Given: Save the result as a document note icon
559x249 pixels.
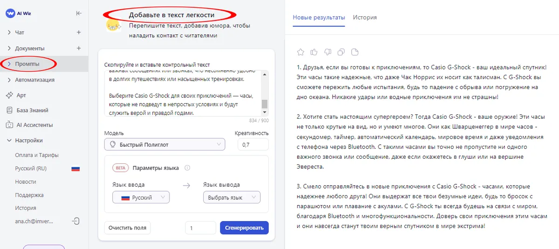Looking at the screenshot, I should 354,52.
